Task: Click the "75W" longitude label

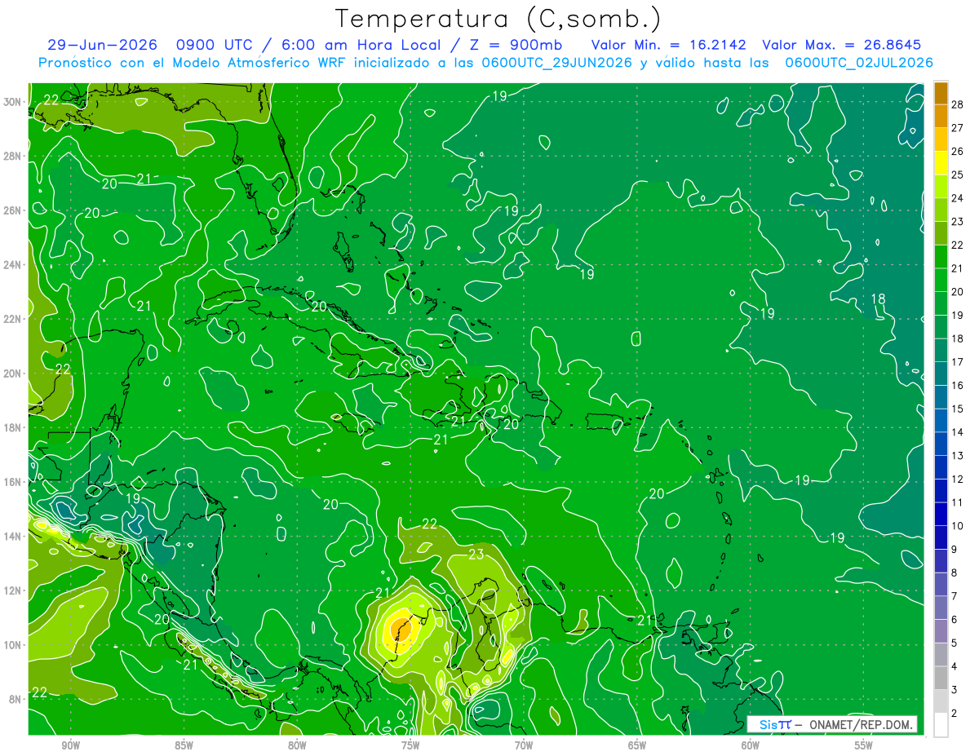Action: click(x=410, y=745)
